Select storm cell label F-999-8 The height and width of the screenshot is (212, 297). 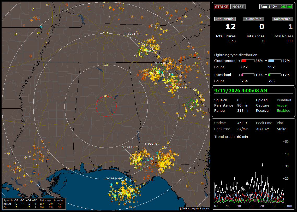tap(151, 144)
